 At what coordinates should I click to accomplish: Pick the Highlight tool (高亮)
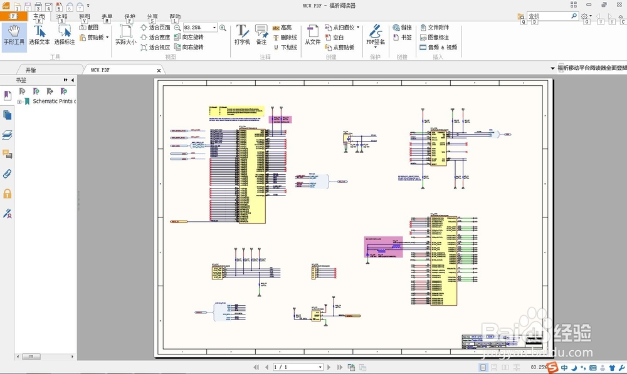click(282, 28)
